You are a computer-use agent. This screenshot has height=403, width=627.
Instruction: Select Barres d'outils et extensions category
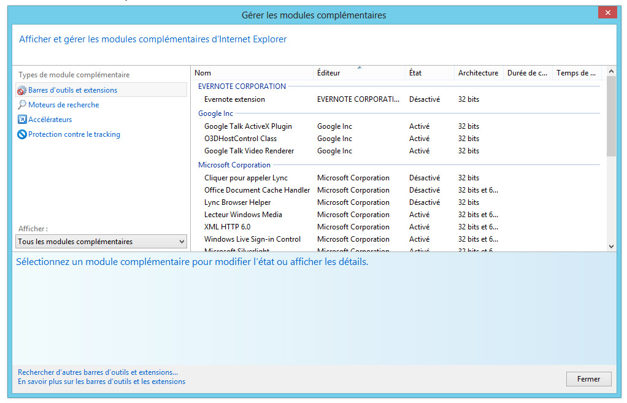(x=101, y=90)
